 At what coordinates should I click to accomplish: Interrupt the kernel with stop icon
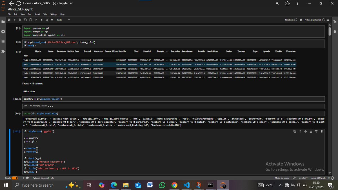(x=41, y=20)
